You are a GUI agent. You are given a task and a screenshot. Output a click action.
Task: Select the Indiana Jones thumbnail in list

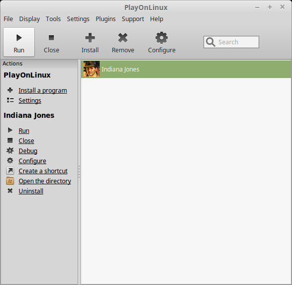[92, 69]
